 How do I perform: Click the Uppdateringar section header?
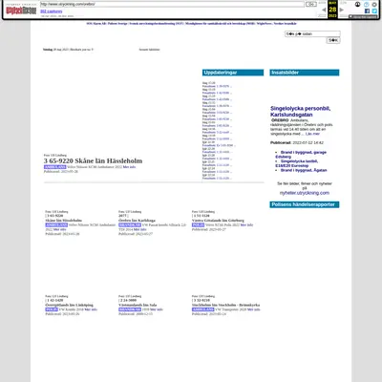[x=233, y=73]
